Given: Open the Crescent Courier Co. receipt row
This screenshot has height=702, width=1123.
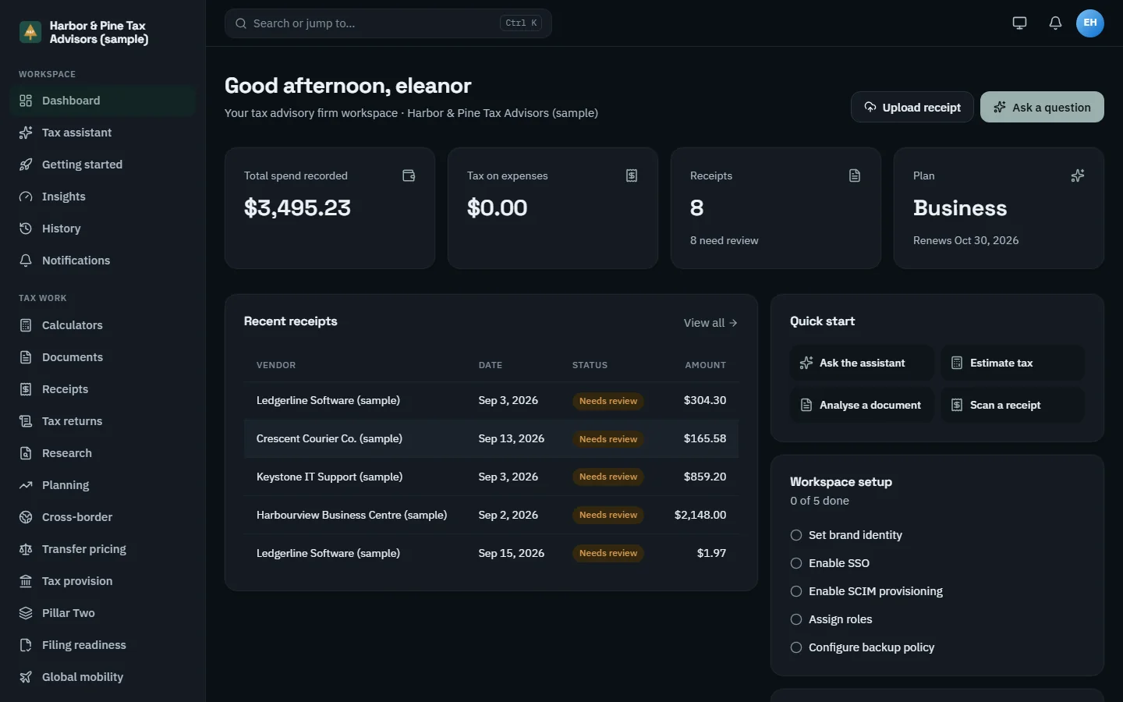Looking at the screenshot, I should (x=491, y=438).
